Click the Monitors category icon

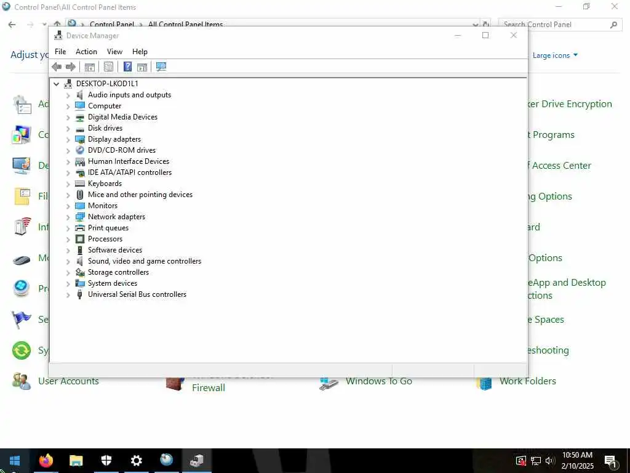(x=80, y=206)
